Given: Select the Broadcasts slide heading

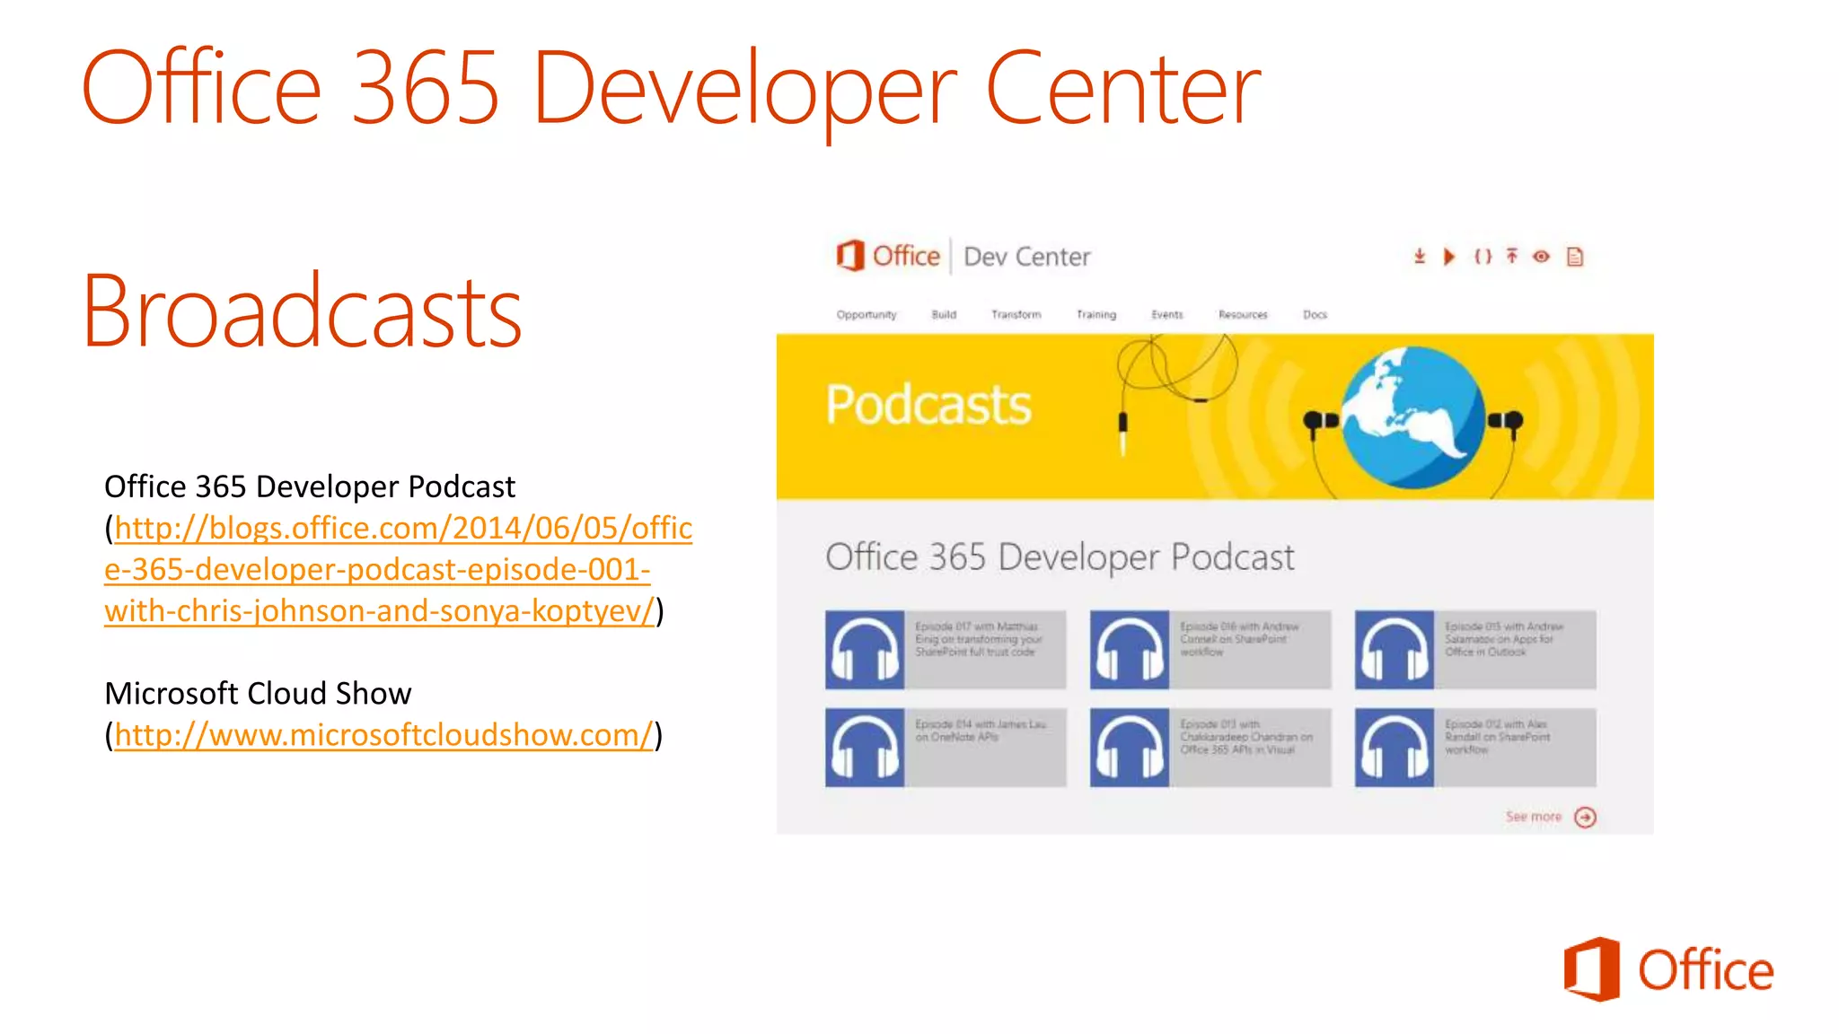Looking at the screenshot, I should point(302,311).
